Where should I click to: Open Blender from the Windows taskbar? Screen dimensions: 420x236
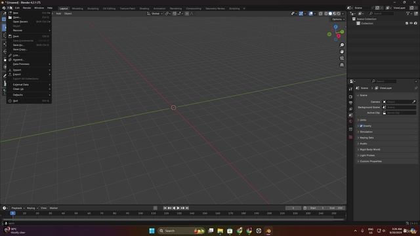click(x=268, y=231)
